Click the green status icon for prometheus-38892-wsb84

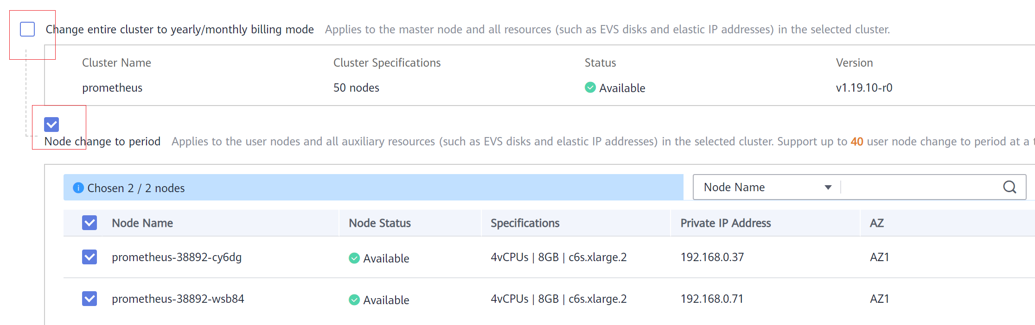click(x=354, y=300)
